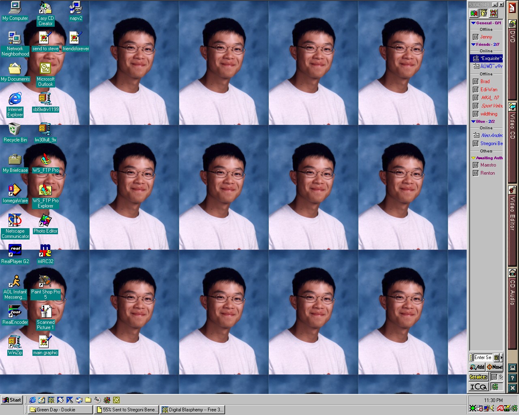Open Easy CD Creator shortcut
This screenshot has width=519, height=415.
tap(45, 14)
